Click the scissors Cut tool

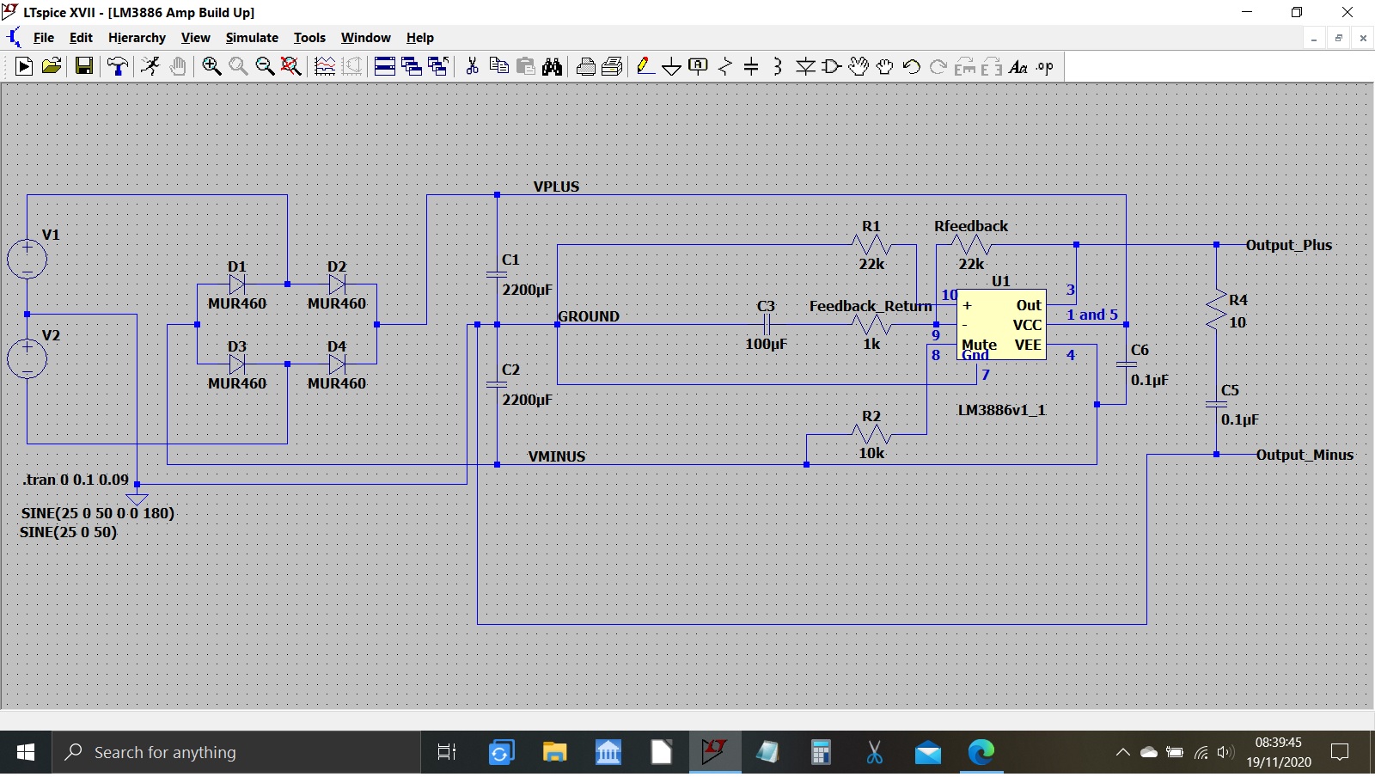pos(472,66)
